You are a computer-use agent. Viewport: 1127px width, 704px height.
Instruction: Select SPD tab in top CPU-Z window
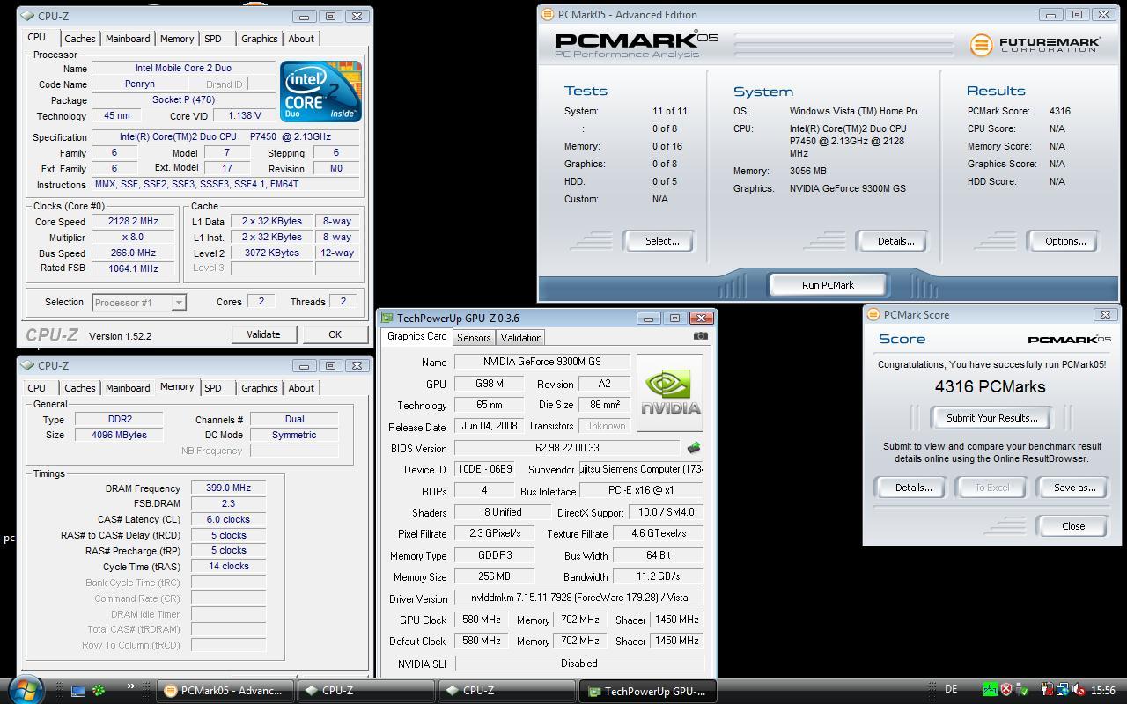click(213, 39)
